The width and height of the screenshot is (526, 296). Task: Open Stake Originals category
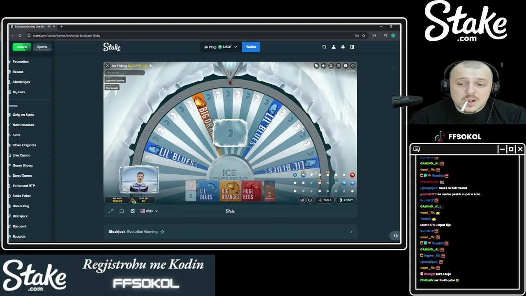[24, 145]
